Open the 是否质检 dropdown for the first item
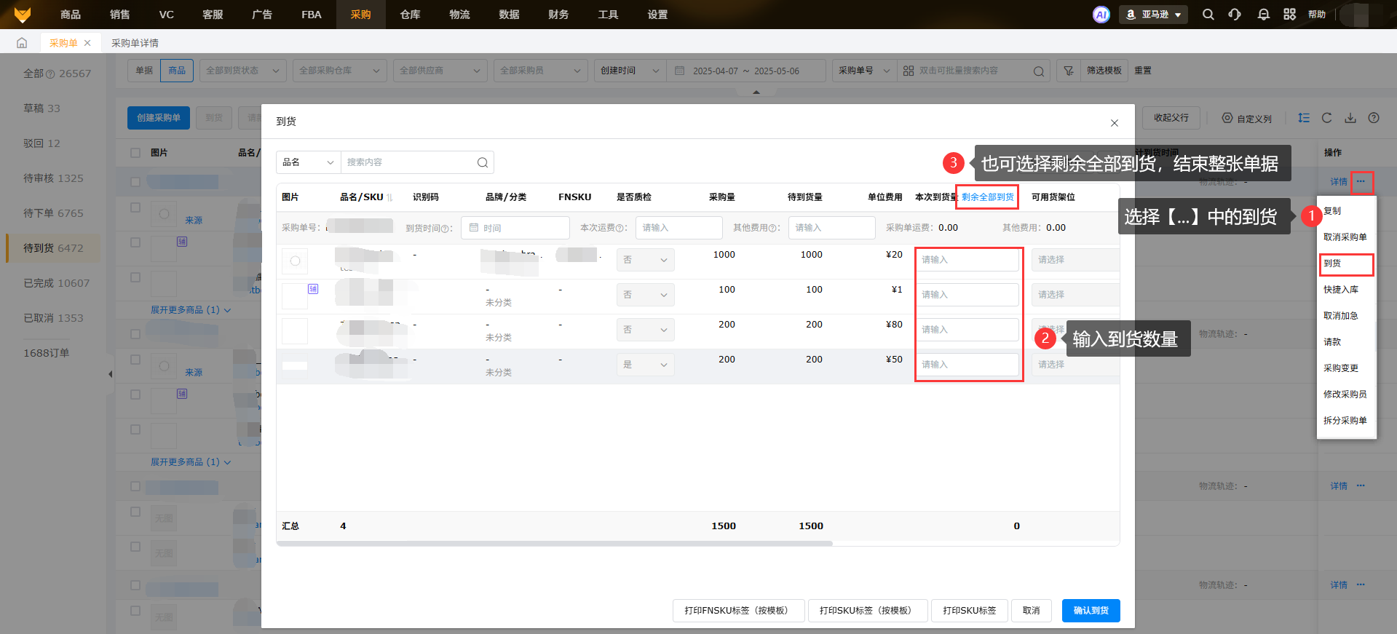This screenshot has width=1397, height=634. point(645,260)
